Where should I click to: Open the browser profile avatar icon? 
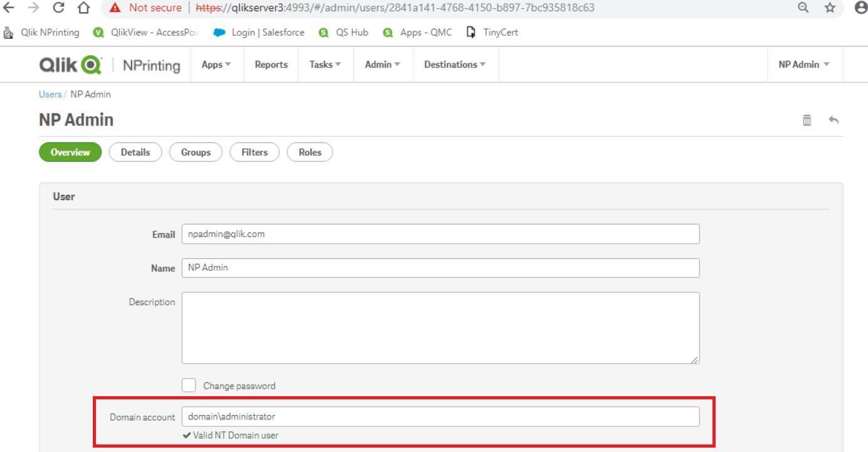click(x=860, y=8)
